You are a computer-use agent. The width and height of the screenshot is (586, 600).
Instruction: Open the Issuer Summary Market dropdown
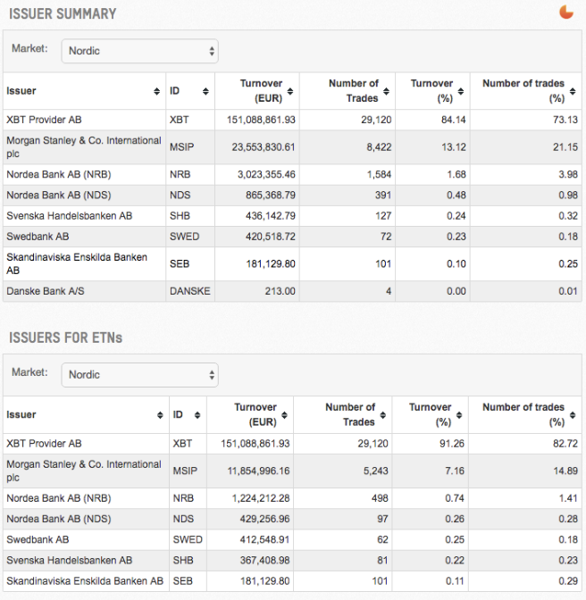click(139, 51)
